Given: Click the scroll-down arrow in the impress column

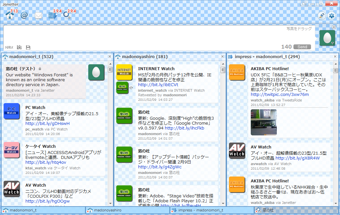Looking at the screenshot, I should tap(336, 204).
